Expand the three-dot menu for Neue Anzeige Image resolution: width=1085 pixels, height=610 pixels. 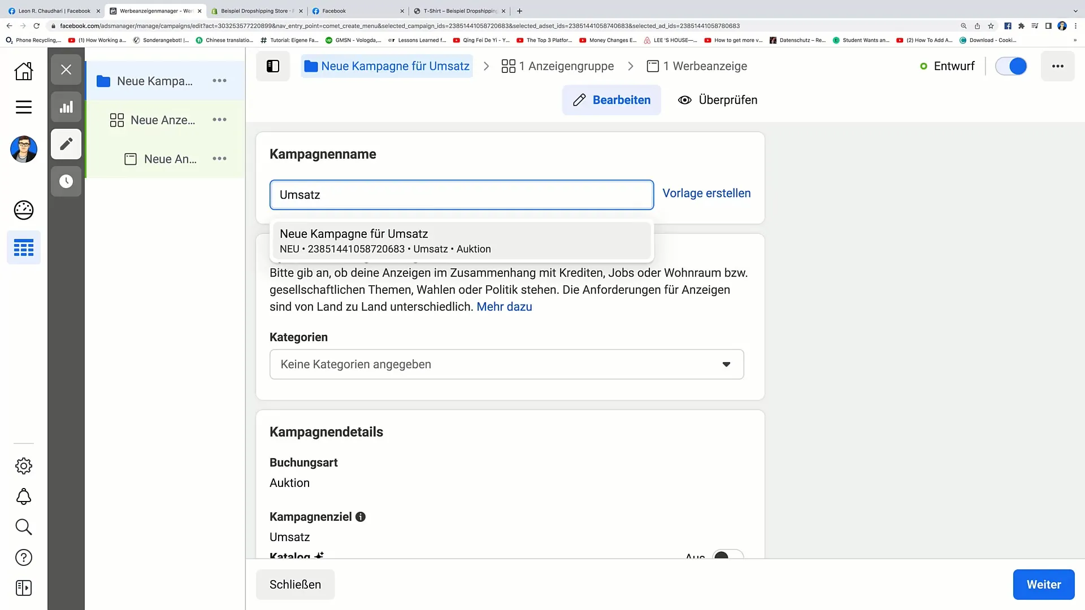tap(220, 159)
